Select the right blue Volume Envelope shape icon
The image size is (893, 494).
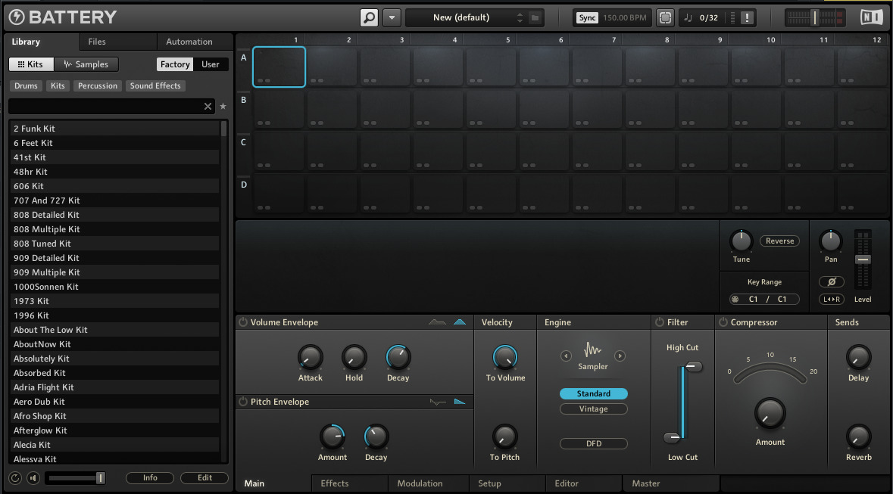point(460,322)
